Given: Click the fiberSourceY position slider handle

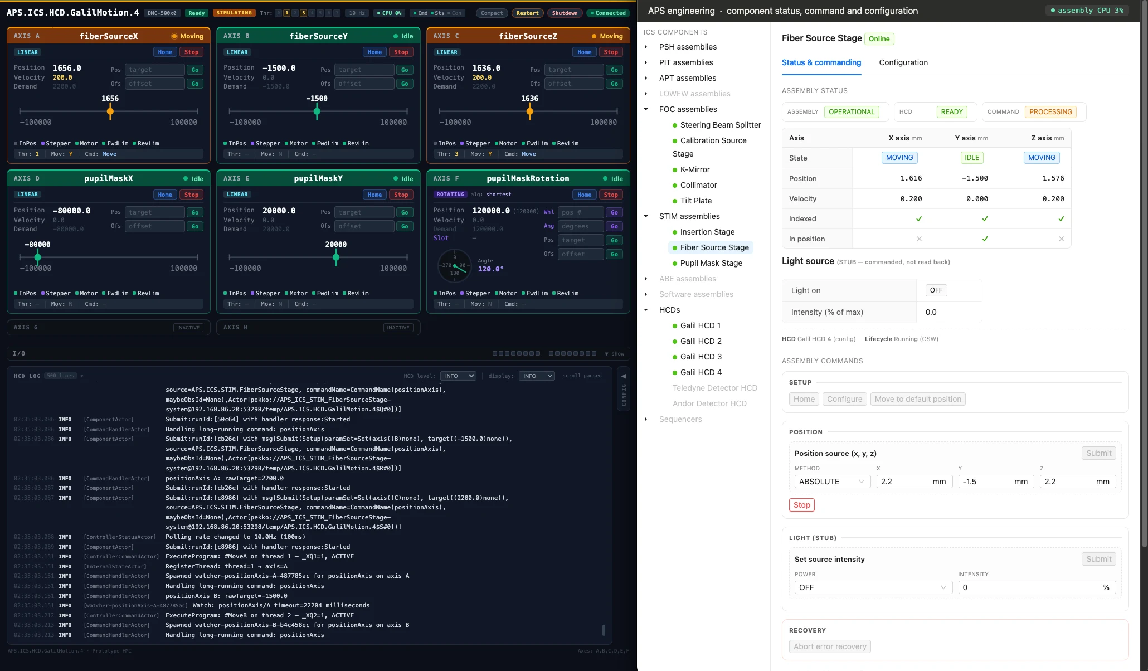Looking at the screenshot, I should tap(317, 111).
